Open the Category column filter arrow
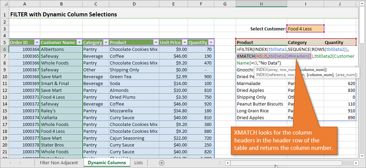Screen dimensions: 366x168 106,43
